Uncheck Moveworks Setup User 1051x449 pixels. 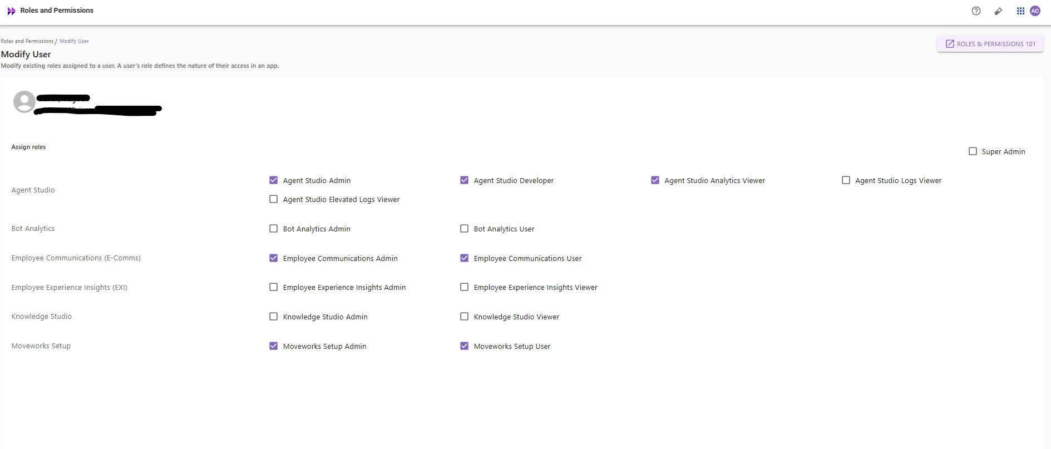(x=464, y=346)
